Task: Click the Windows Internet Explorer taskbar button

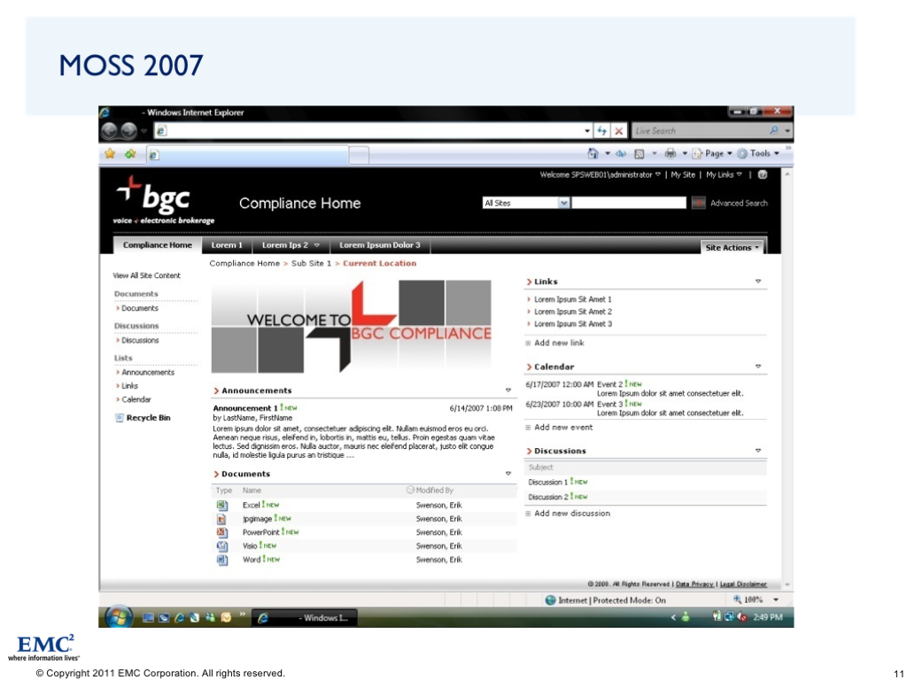Action: (x=306, y=617)
